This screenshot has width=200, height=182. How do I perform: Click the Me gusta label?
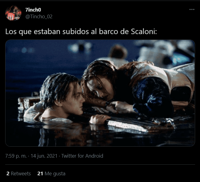point(55,174)
